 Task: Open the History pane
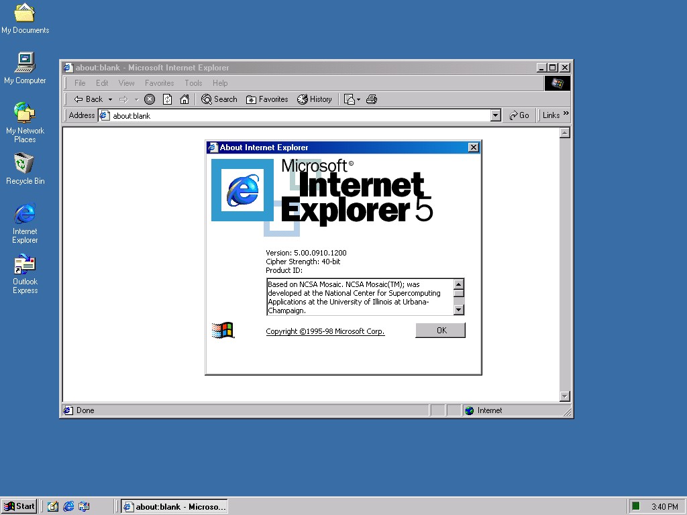[x=315, y=99]
